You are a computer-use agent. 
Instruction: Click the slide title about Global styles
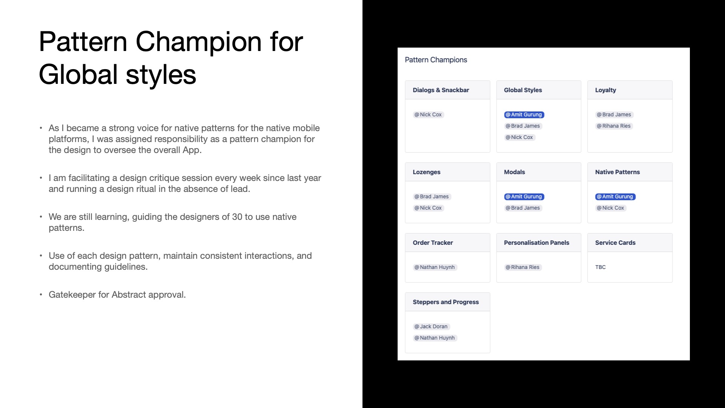171,57
